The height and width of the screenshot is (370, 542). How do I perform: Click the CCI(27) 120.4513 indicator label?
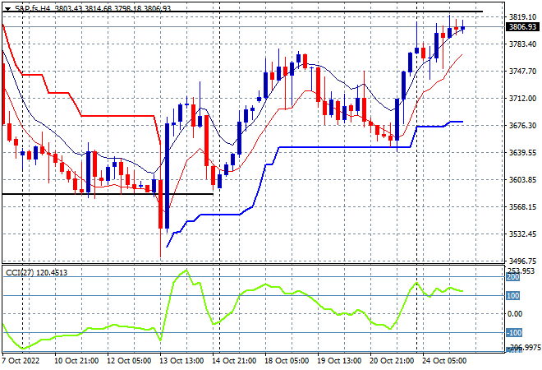[x=37, y=273]
